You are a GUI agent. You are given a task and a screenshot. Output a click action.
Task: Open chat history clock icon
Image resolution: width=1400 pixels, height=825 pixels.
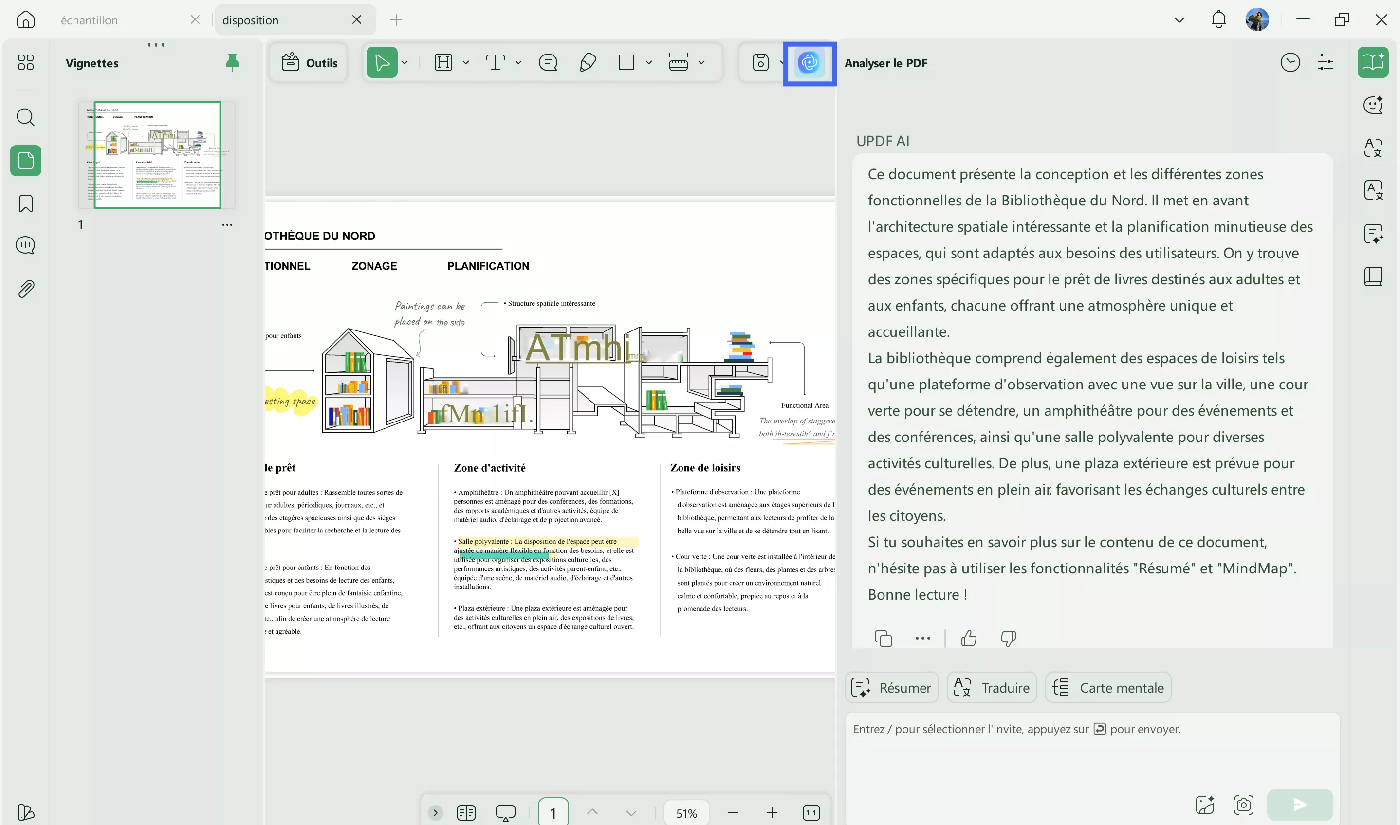1290,62
